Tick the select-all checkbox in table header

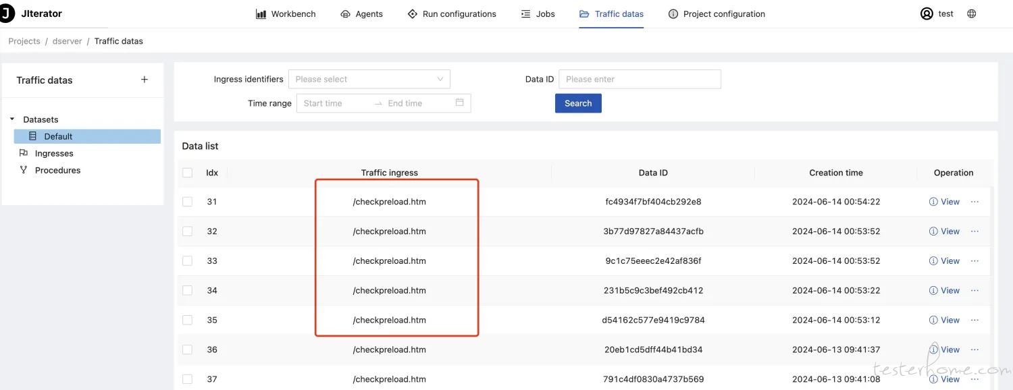(x=187, y=173)
